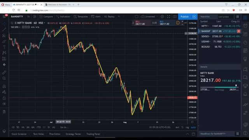Remove drawings with the trash icon
This screenshot has width=249, height=140.
coord(4,112)
